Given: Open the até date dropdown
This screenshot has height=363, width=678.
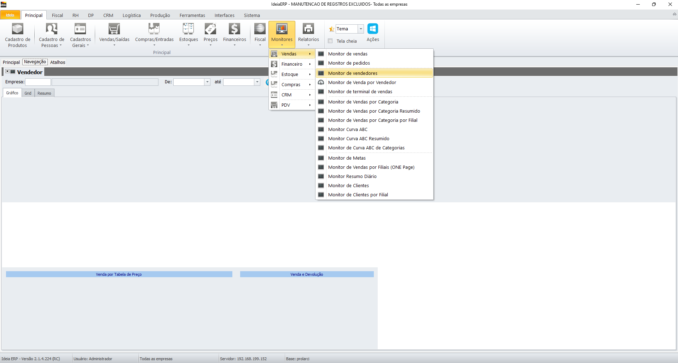Looking at the screenshot, I should pos(257,82).
